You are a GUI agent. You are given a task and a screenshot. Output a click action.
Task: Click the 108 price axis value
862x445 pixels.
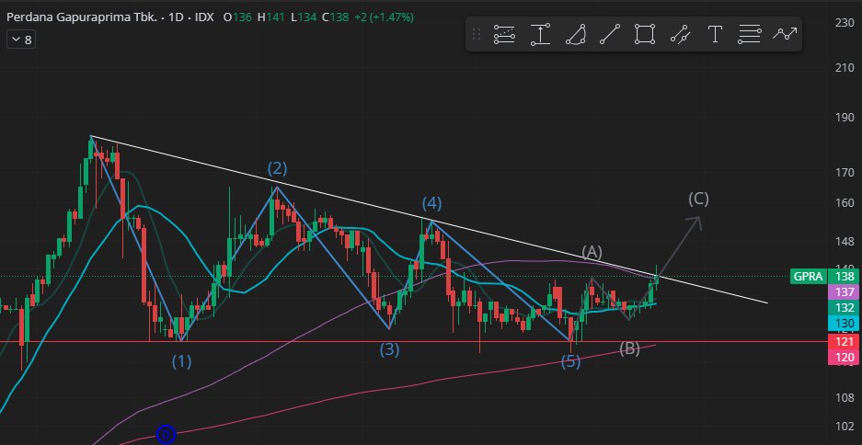pos(845,397)
